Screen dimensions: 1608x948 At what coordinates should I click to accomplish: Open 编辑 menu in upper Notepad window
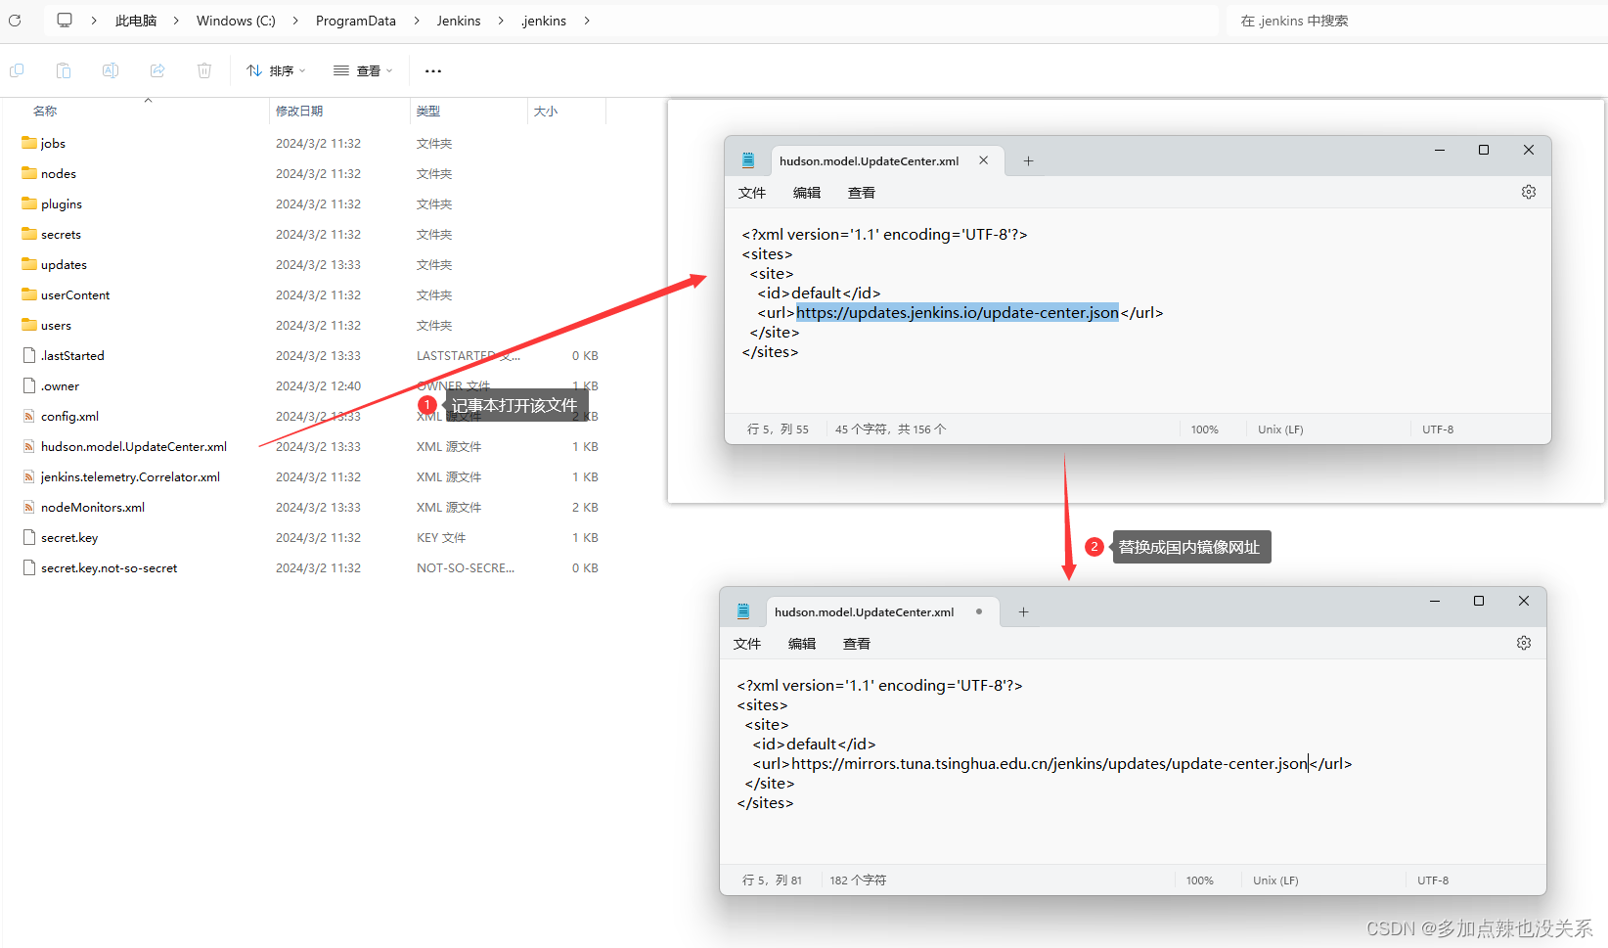[x=807, y=193]
